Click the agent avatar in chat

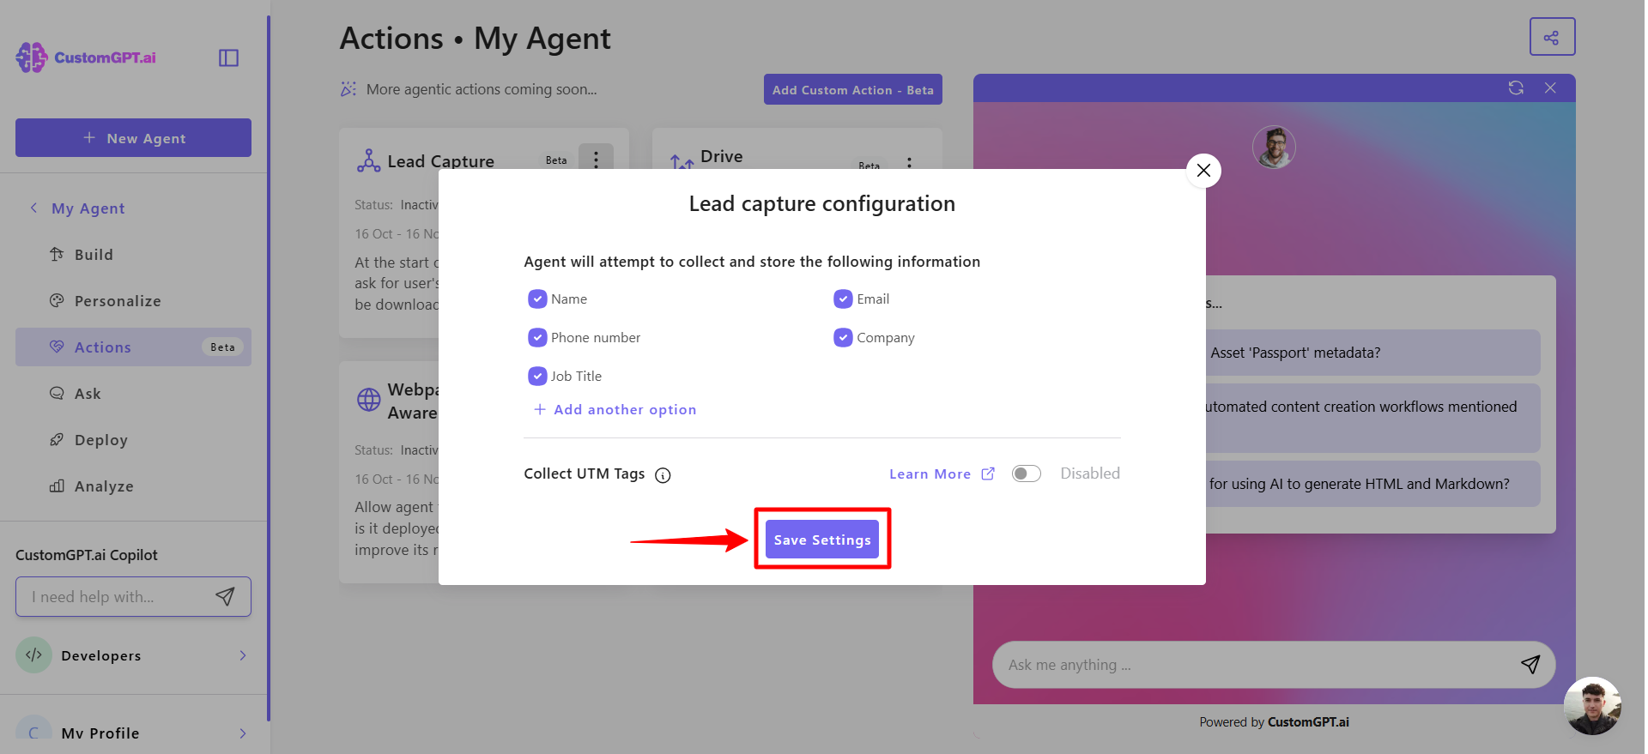tap(1274, 148)
